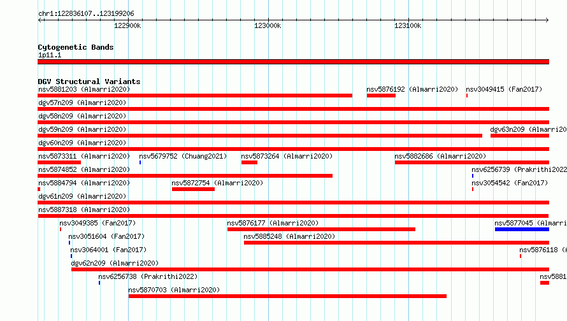Click the 123000k ruler tick label
Image resolution: width=567 pixels, height=321 pixels.
pyautogui.click(x=268, y=25)
